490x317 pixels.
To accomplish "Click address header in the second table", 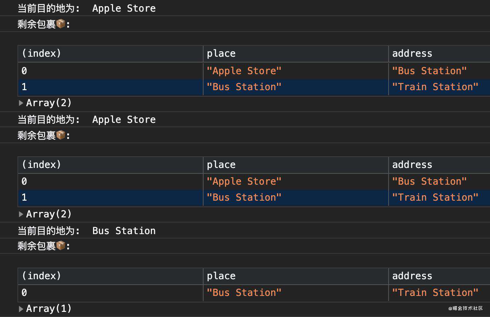I will [439, 165].
